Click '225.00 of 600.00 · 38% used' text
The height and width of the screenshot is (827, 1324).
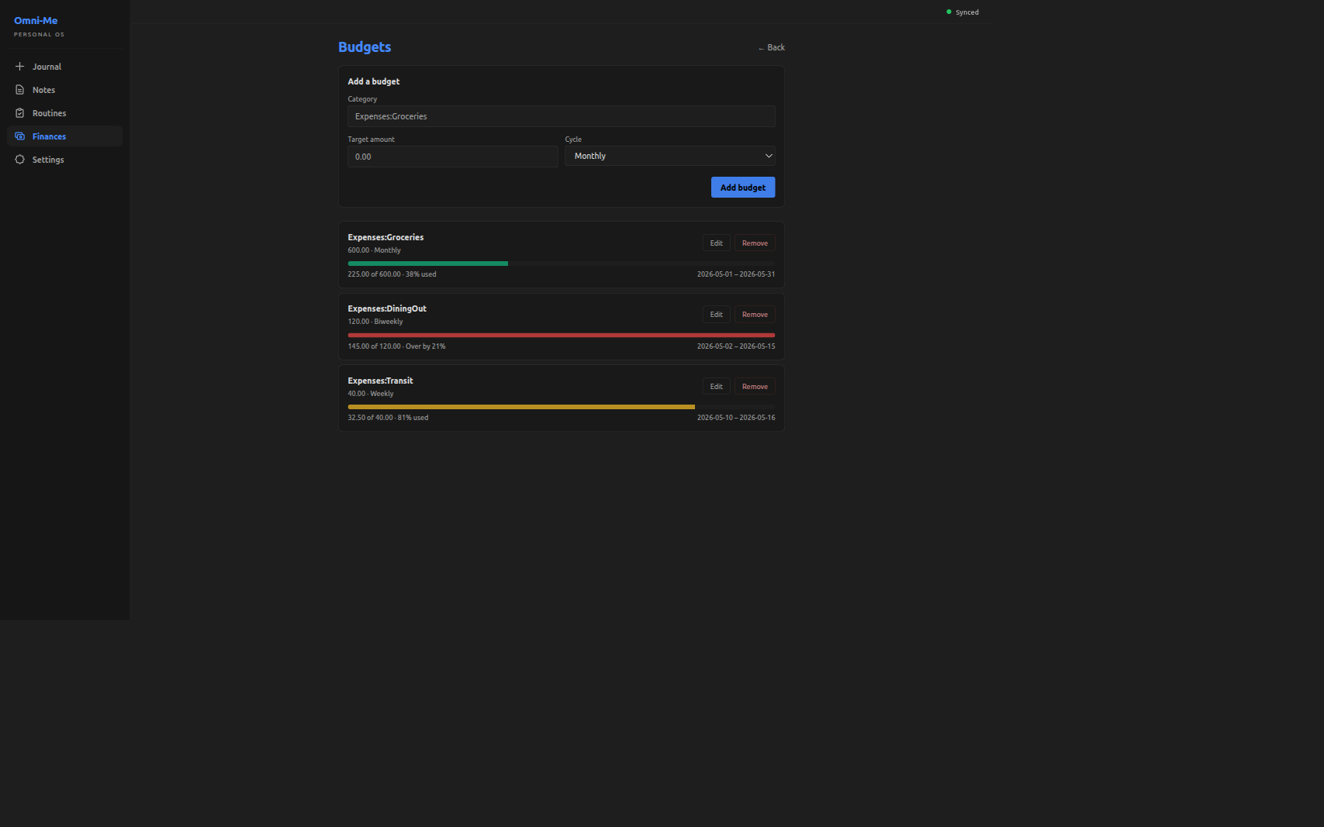392,274
